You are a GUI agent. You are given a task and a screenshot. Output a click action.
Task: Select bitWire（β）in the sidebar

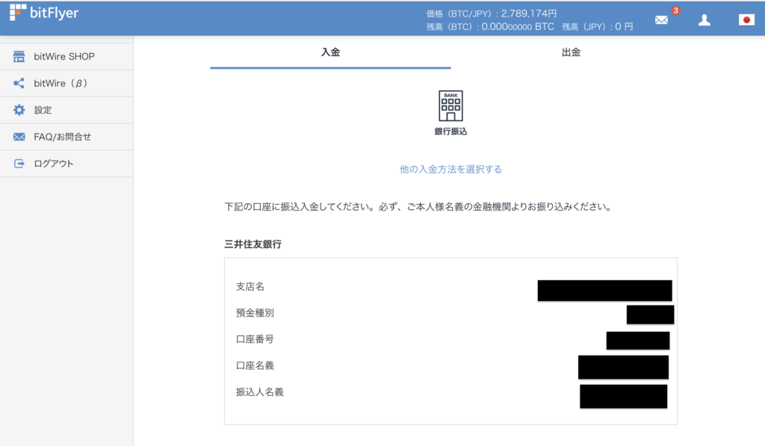[x=58, y=83]
